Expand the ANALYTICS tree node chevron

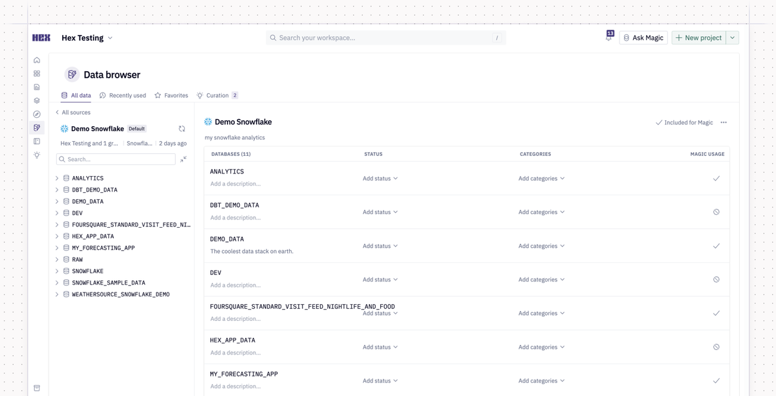click(57, 179)
